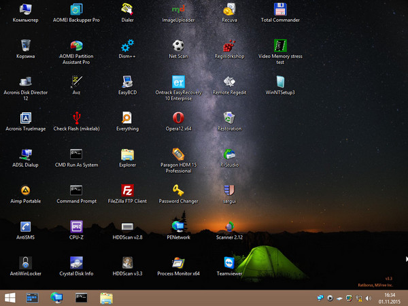Select the CPU-Z desktop shortcut
This screenshot has height=306, width=408.
[x=76, y=226]
